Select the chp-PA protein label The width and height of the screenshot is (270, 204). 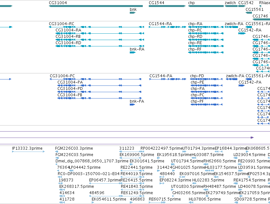point(198,89)
